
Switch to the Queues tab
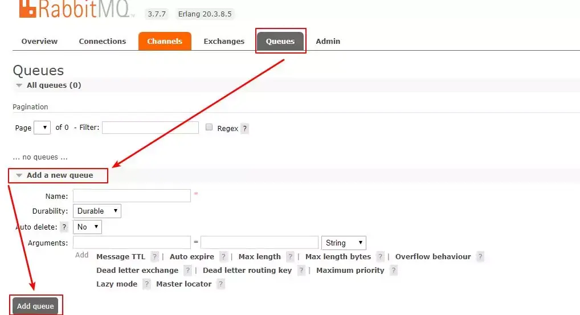click(x=280, y=42)
